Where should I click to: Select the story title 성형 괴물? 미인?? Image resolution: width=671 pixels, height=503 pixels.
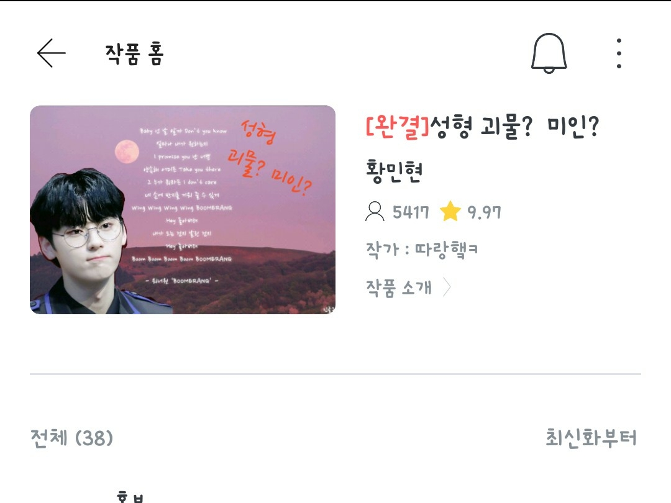(514, 127)
